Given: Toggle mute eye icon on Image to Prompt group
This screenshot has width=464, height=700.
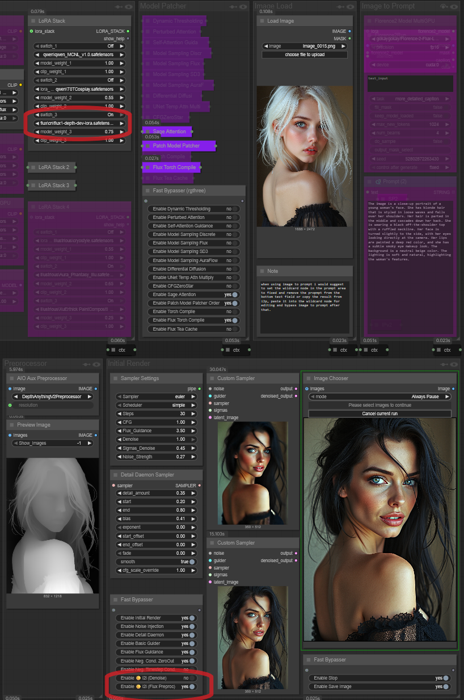Looking at the screenshot, I should 455,6.
